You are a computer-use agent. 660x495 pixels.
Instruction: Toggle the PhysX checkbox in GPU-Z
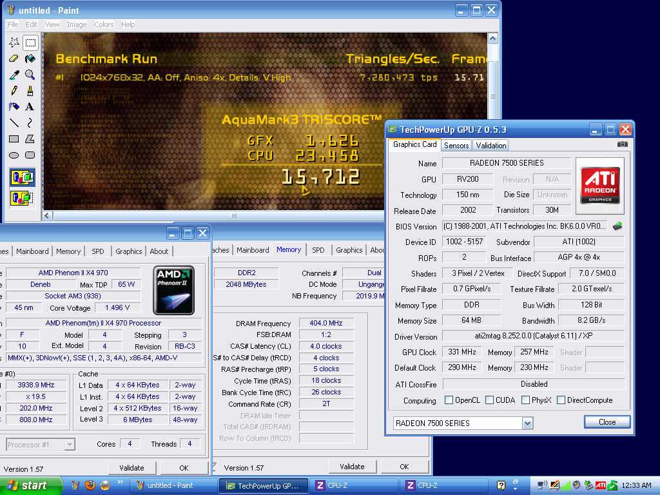point(525,400)
